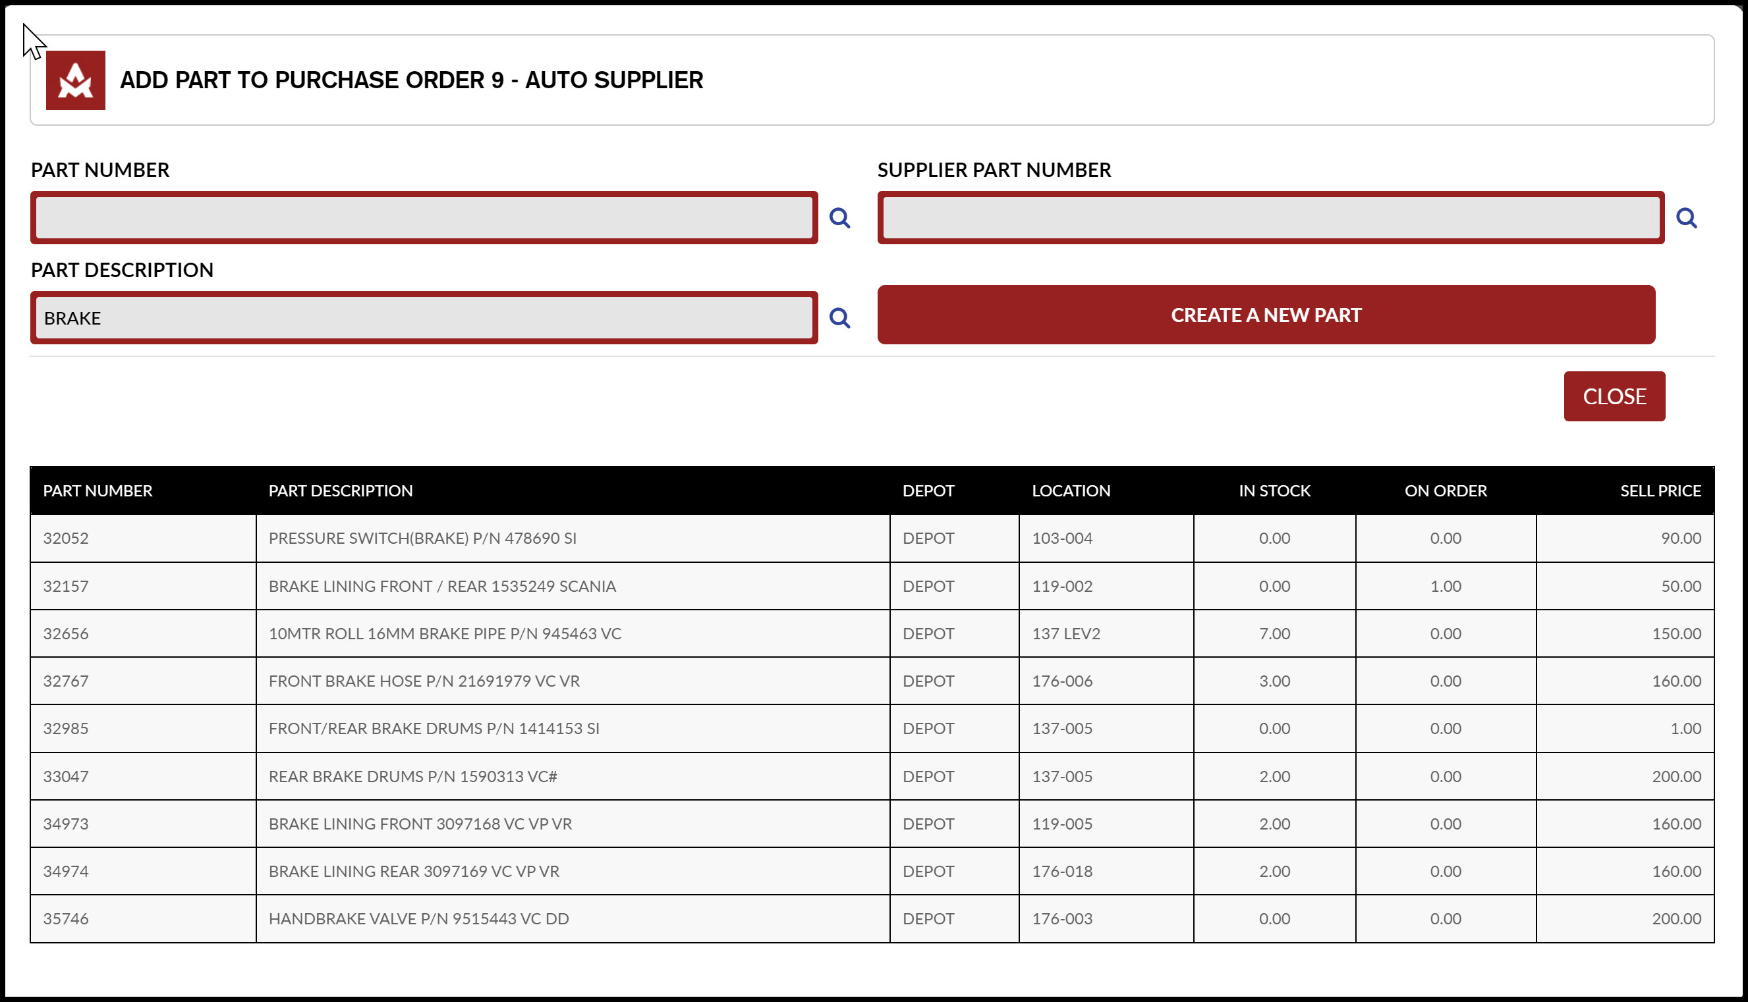1748x1002 pixels.
Task: Click the Part Number search magnifier icon
Action: pos(839,218)
